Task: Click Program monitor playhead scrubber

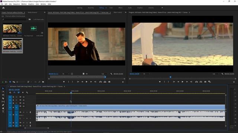Action: (170, 77)
